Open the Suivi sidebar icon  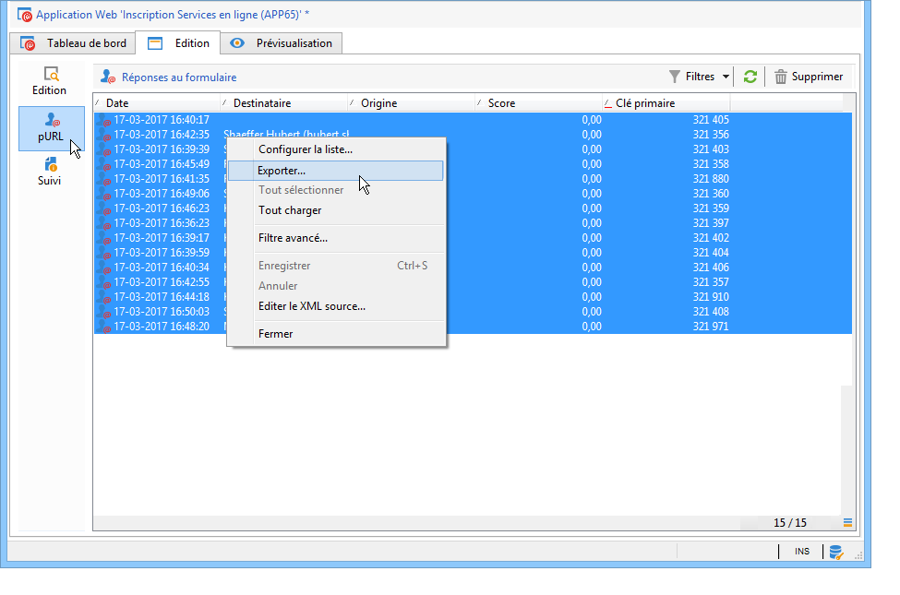click(x=50, y=171)
